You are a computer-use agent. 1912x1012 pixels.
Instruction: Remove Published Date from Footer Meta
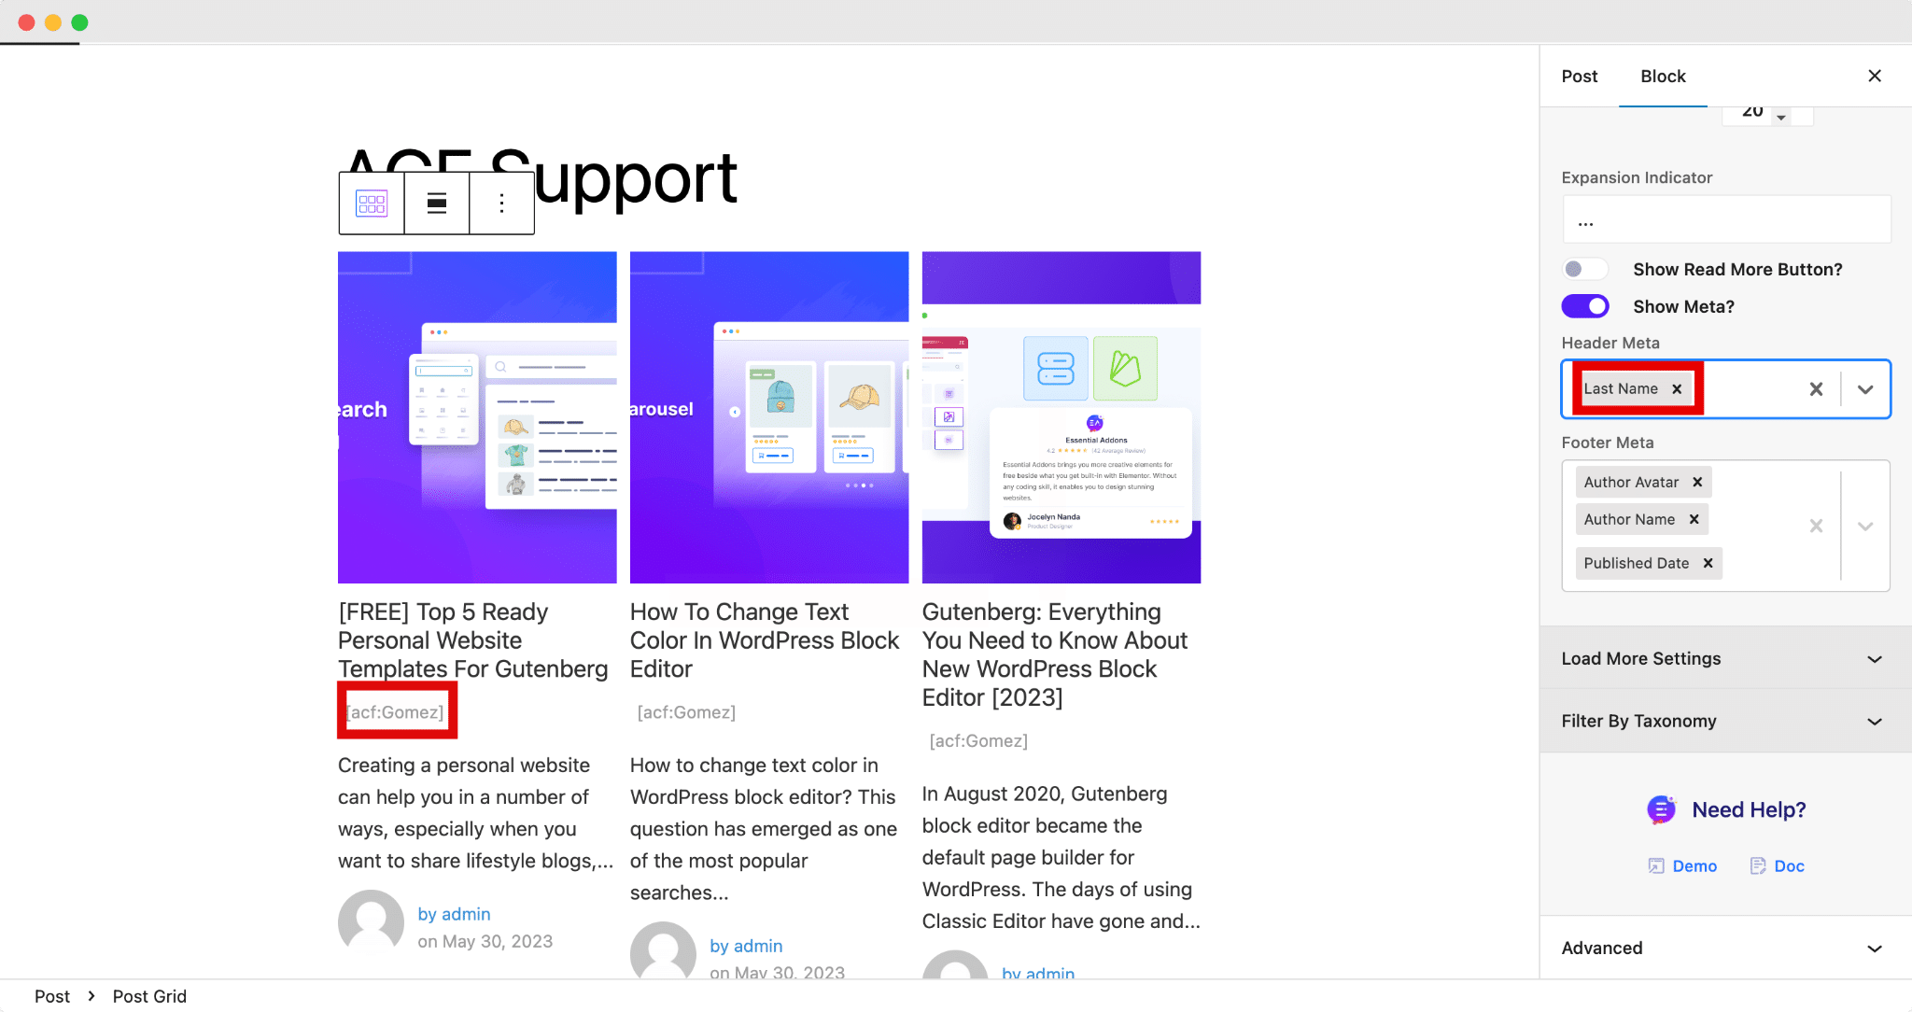(x=1708, y=563)
